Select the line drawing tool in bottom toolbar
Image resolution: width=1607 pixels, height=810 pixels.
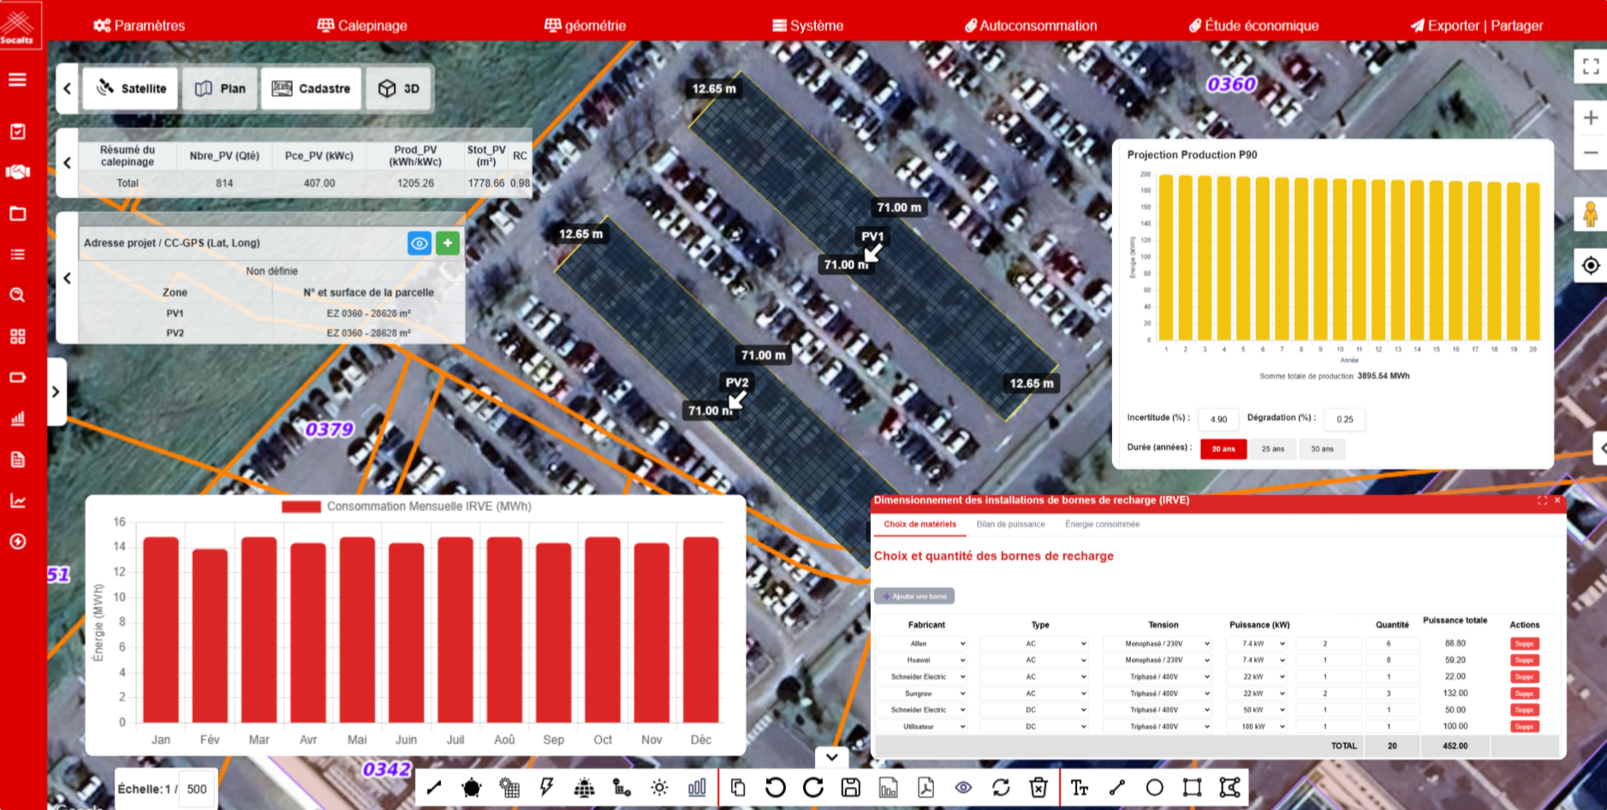pos(434,788)
